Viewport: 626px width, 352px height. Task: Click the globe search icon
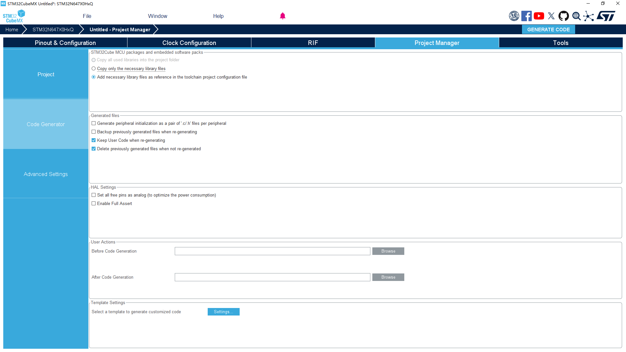click(x=576, y=16)
